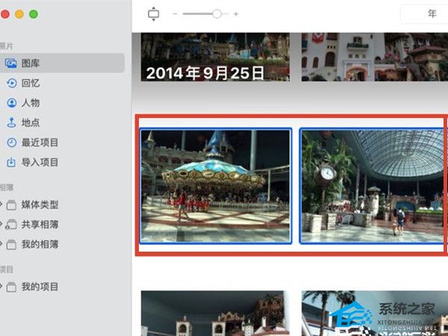The image size is (448, 336).
Task: Expand the 我的项目 chevron
Action: (1, 287)
